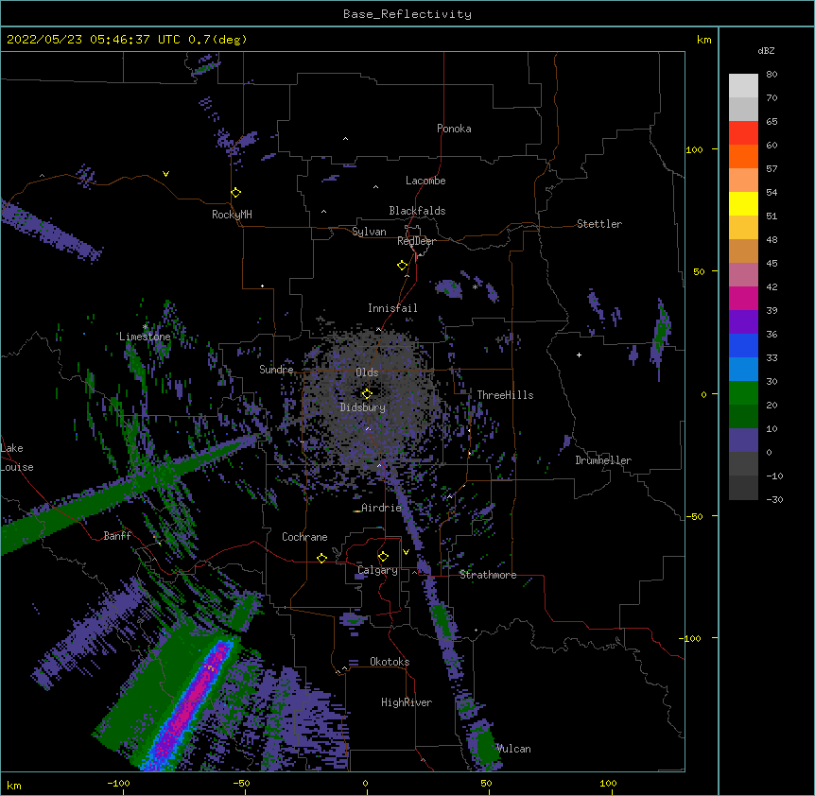Select the blue 36-33 dBZ legend swatch
The image size is (815, 796).
click(743, 345)
